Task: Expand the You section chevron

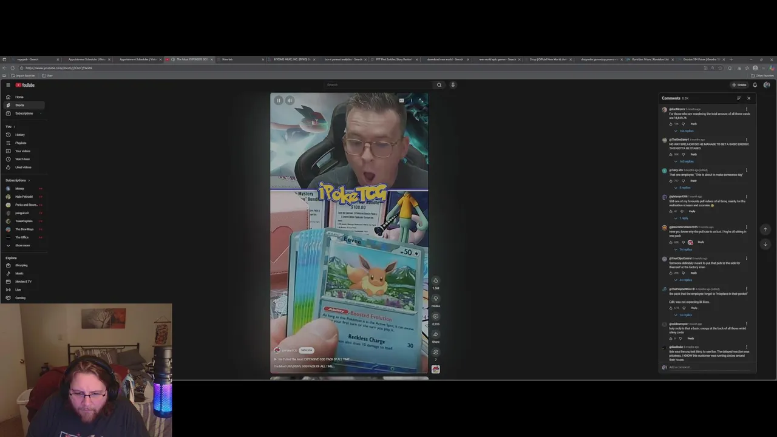Action: (x=14, y=126)
